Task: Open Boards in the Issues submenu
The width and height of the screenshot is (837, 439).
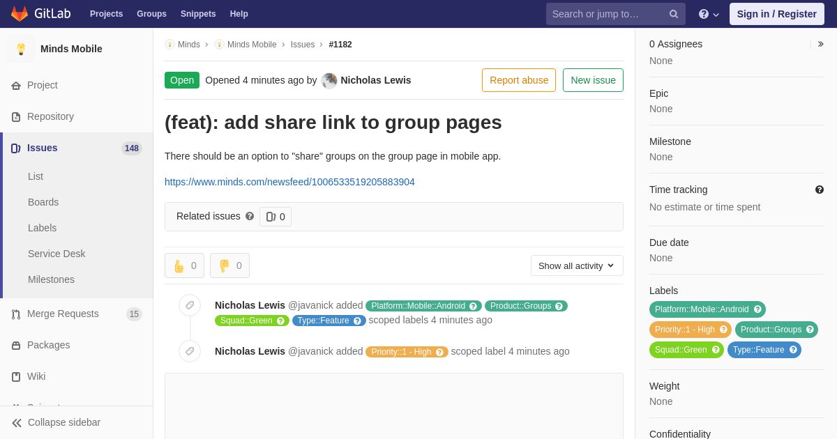Action: coord(43,202)
